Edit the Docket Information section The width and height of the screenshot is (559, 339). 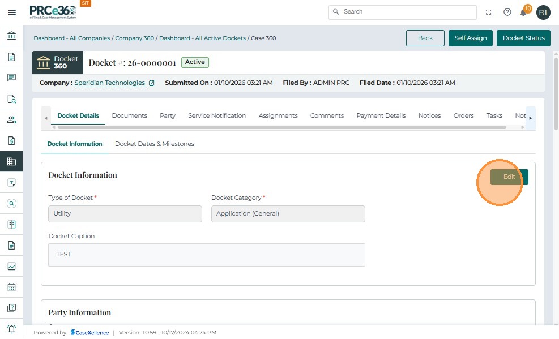tap(509, 177)
